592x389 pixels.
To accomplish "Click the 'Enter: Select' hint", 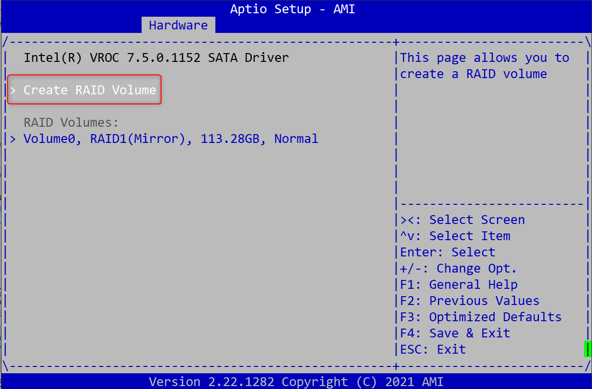I will (447, 252).
